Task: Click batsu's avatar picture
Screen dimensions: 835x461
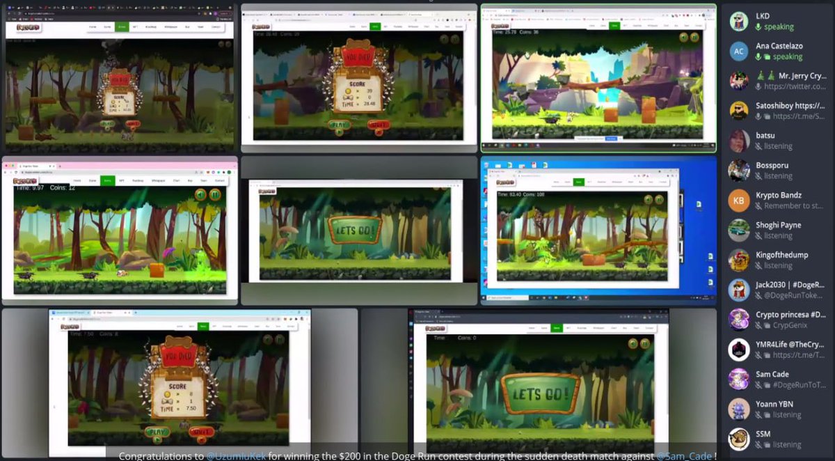Action: 739,141
